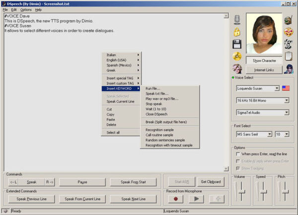Viewport: 298px width, 215px height.
Task: Click the microphone icon beside the portrait
Action: [237, 20]
